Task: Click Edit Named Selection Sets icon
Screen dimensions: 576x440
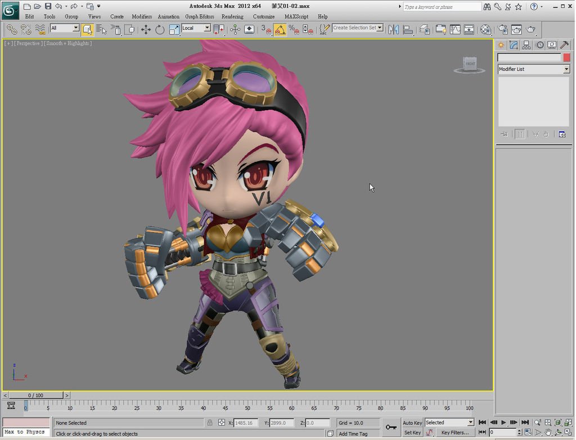Action: click(x=324, y=29)
